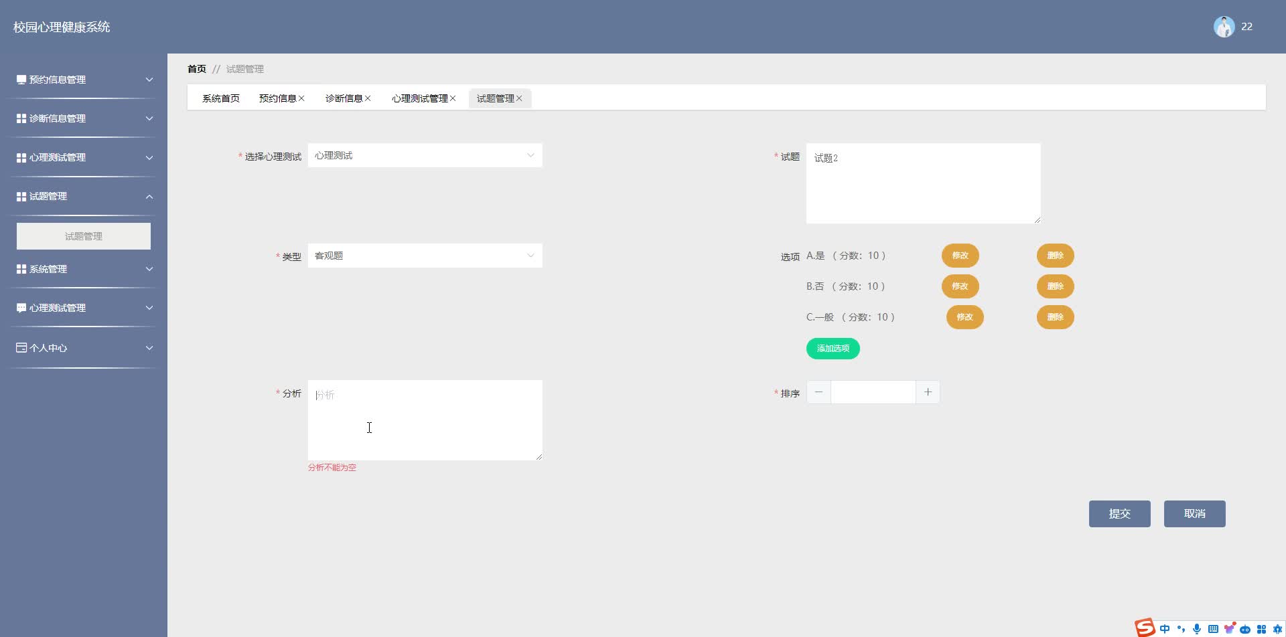This screenshot has height=637, width=1286.
Task: Expand the 系统管理 sidebar menu
Action: click(84, 269)
